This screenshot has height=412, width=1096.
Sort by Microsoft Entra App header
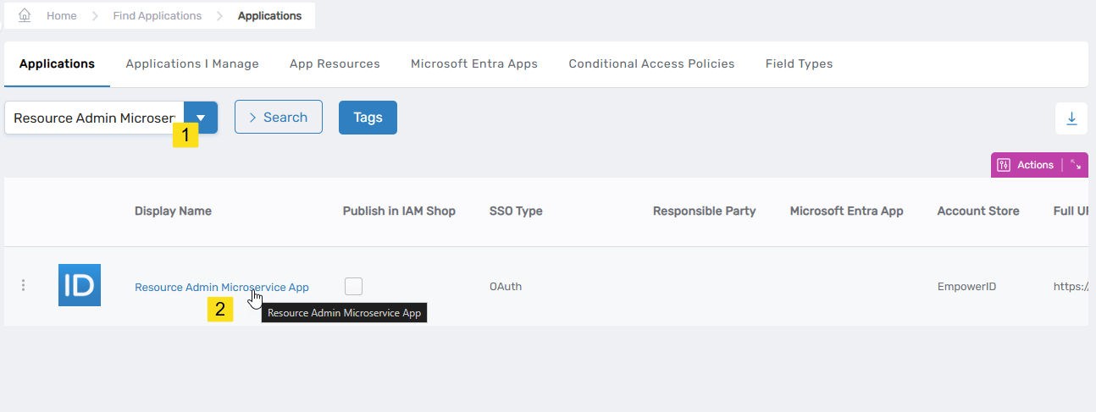coord(846,211)
